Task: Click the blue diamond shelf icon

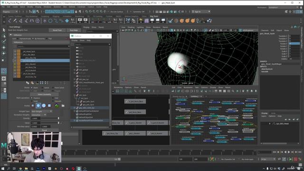Action: point(67,20)
